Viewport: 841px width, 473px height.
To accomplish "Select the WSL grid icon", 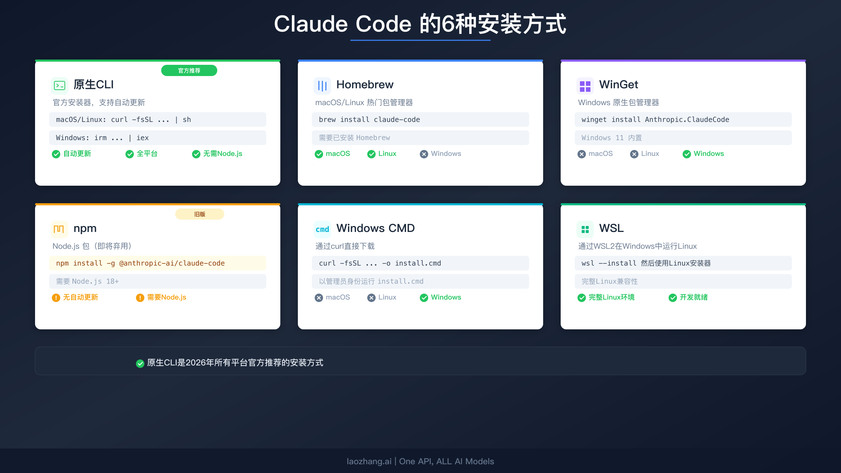I will 585,229.
